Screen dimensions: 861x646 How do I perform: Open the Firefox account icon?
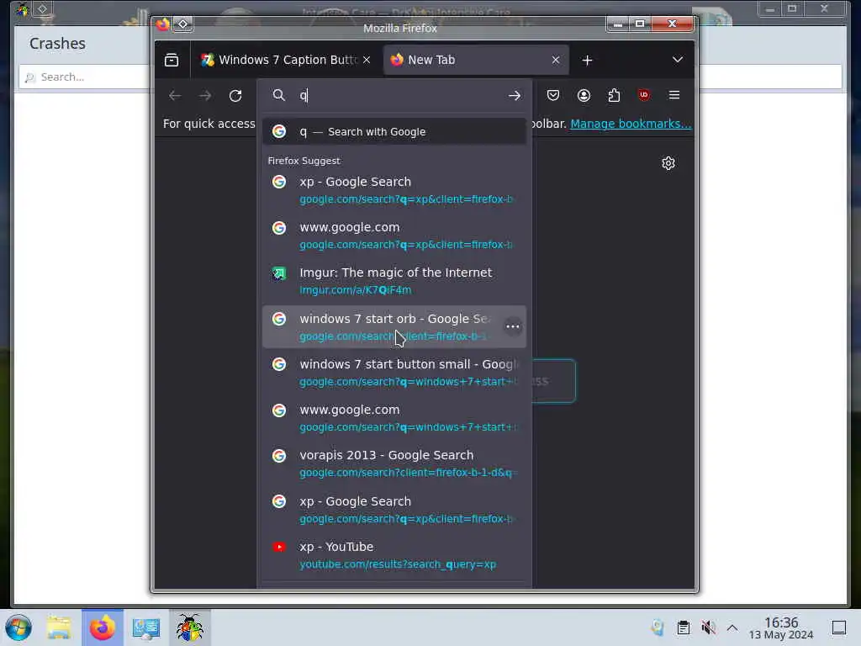click(584, 95)
